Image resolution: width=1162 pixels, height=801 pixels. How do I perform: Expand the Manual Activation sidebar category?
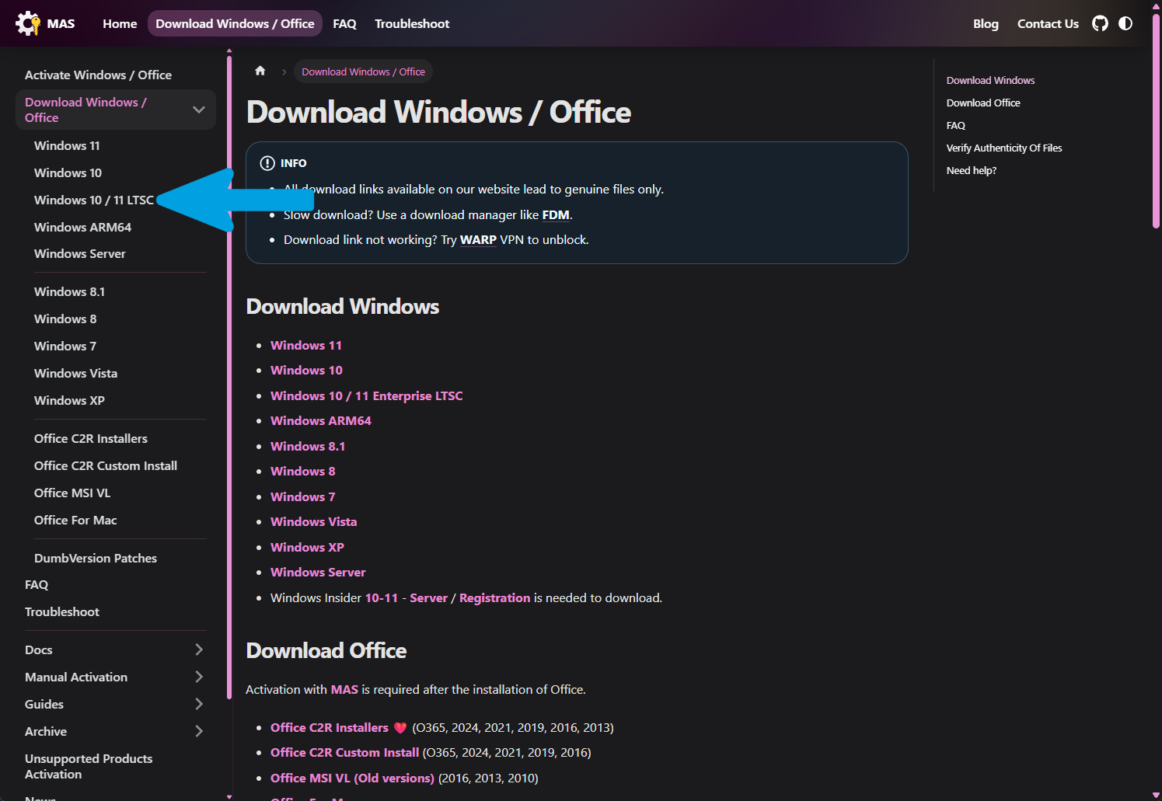click(199, 677)
